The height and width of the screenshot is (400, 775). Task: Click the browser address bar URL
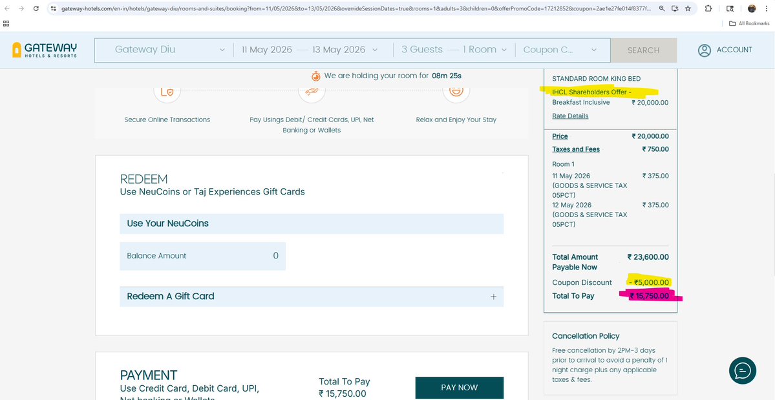coord(356,8)
